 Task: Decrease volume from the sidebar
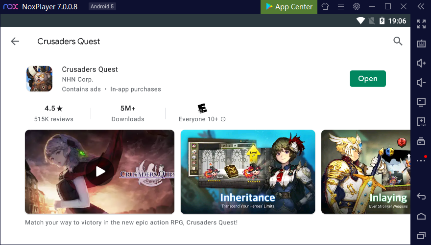[421, 83]
